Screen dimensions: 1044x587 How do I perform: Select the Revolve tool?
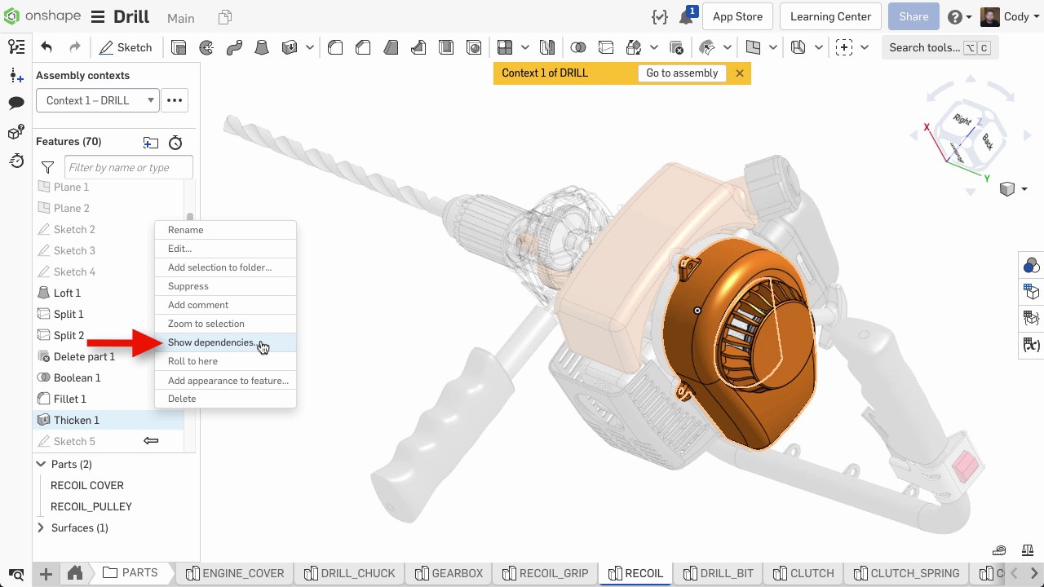pos(206,47)
